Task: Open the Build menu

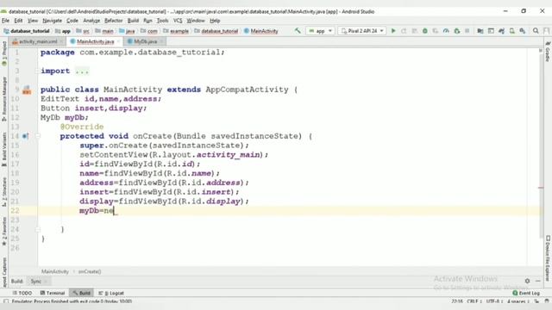Action: [133, 21]
